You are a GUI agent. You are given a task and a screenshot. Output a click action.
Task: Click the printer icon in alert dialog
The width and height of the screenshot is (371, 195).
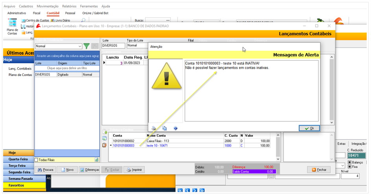point(154,128)
